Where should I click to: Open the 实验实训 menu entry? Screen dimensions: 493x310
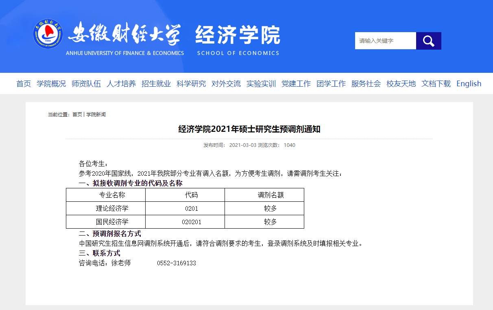(x=261, y=84)
